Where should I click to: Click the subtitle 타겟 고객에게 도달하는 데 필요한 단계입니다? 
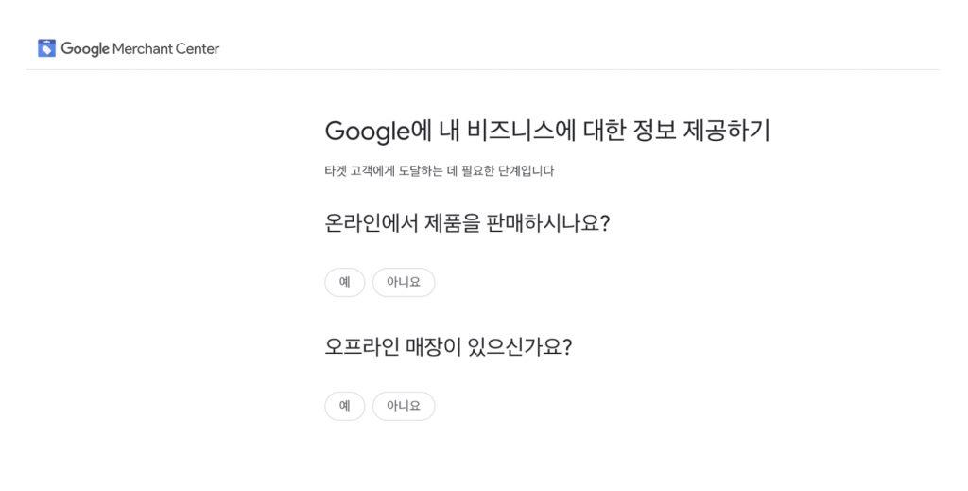[x=439, y=171]
